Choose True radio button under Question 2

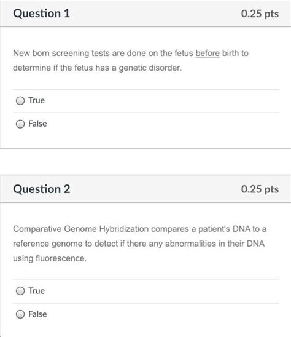[20, 291]
